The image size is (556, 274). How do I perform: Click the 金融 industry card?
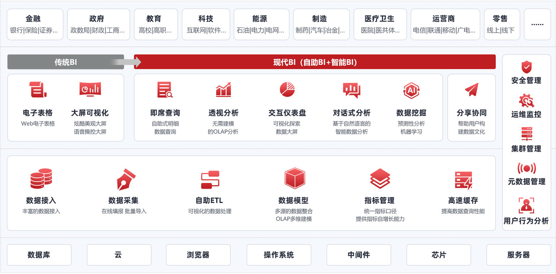35,24
